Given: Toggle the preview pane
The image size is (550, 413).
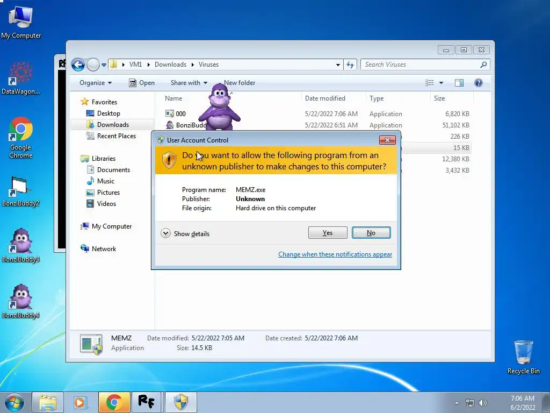Looking at the screenshot, I should [459, 83].
